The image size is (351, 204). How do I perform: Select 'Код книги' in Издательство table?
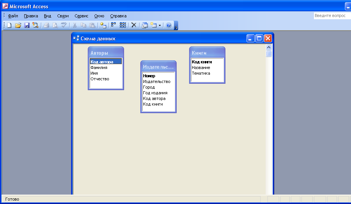tap(158, 104)
